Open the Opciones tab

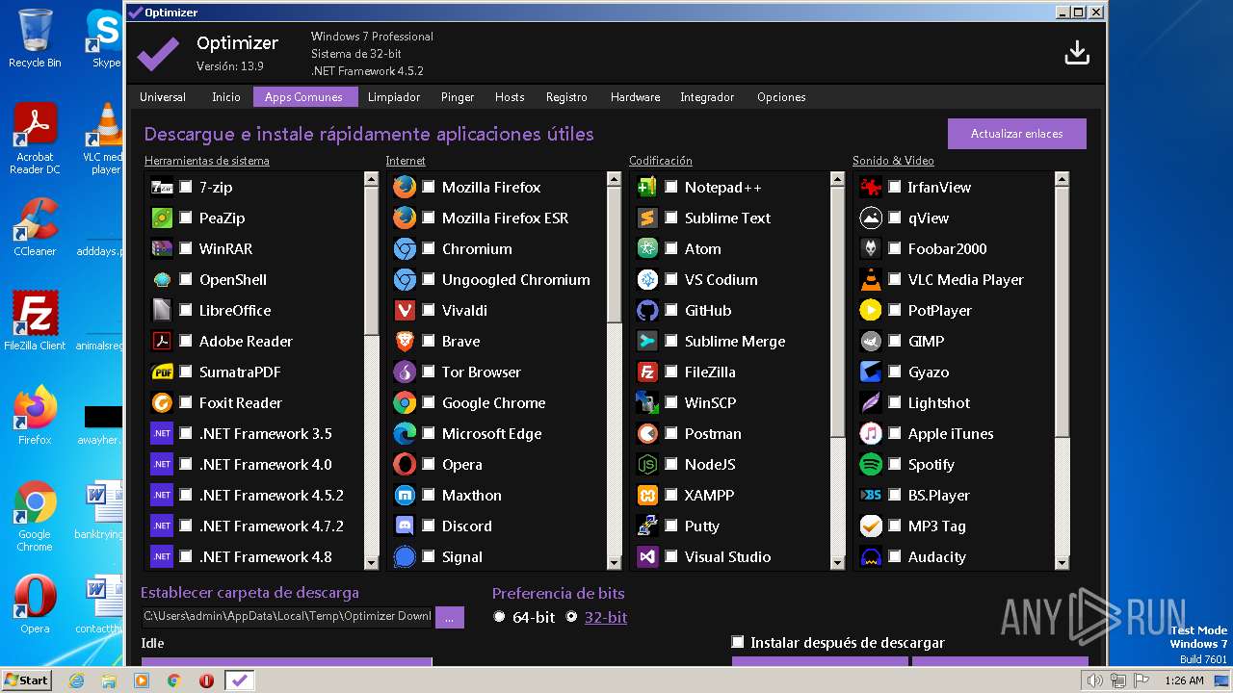point(781,97)
